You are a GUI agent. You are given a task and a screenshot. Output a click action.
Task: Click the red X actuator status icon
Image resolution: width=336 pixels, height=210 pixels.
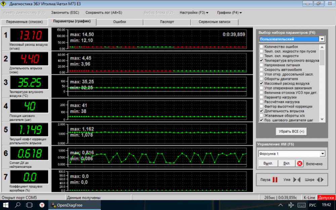(300, 164)
